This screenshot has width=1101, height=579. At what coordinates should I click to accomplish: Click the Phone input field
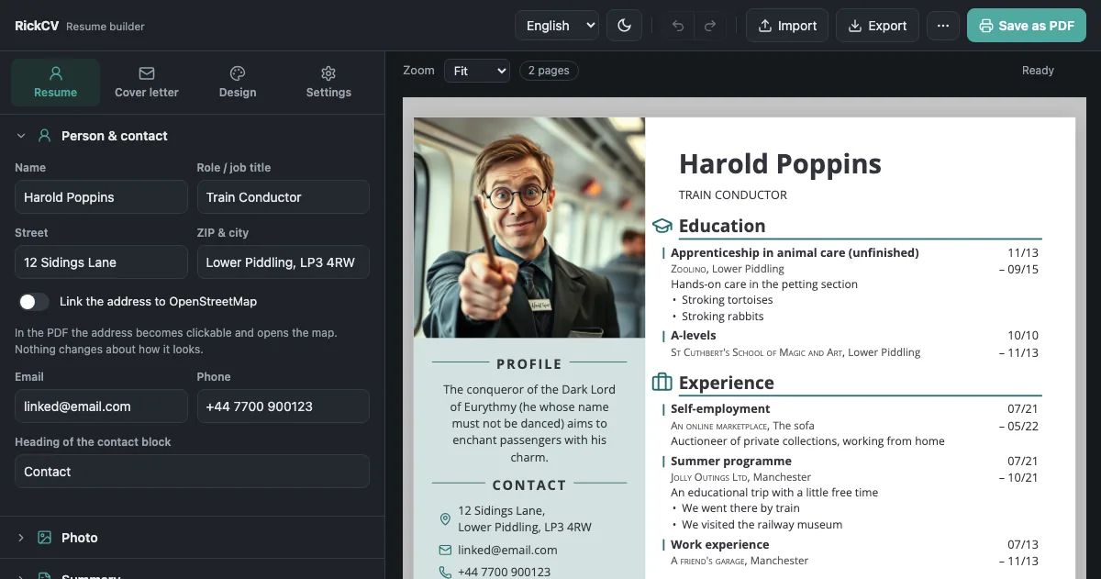pos(283,406)
